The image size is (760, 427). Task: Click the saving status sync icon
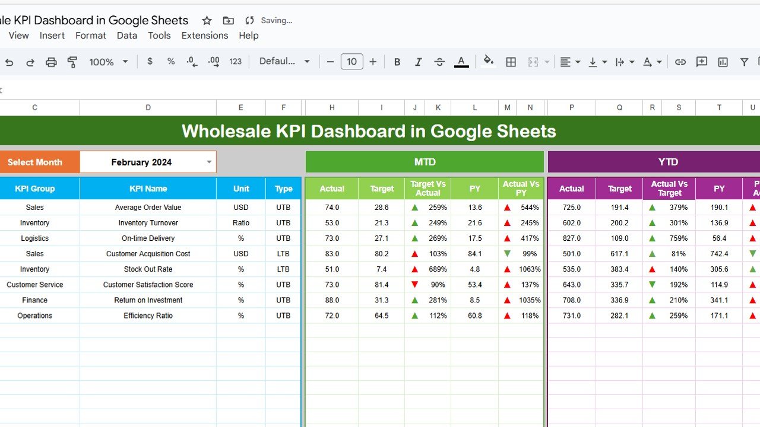(250, 21)
